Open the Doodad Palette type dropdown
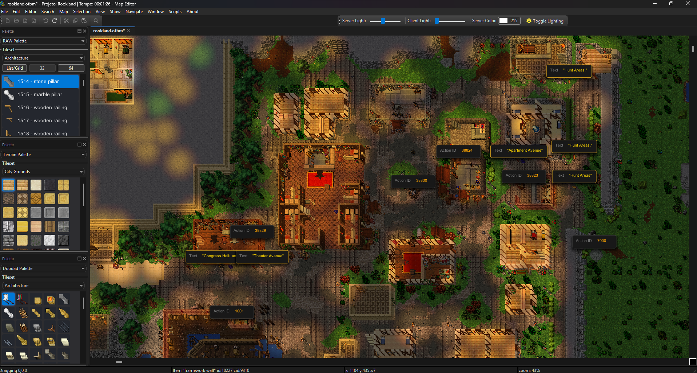This screenshot has height=373, width=697. (43, 269)
